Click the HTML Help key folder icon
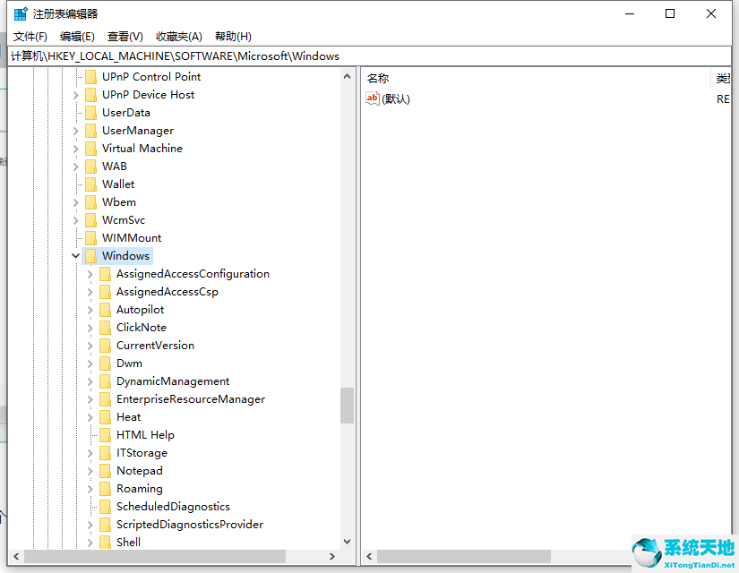The image size is (739, 573). tap(106, 434)
